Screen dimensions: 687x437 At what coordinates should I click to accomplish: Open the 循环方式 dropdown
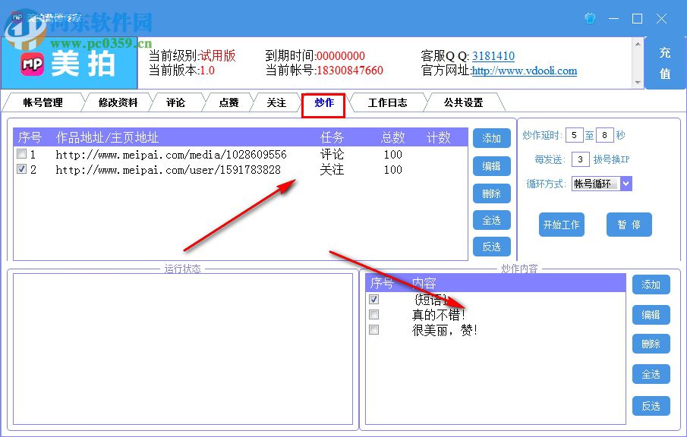(x=626, y=183)
